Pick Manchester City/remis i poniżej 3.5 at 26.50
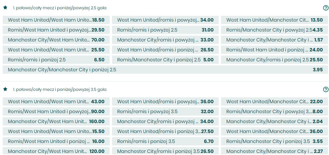 point(165,151)
